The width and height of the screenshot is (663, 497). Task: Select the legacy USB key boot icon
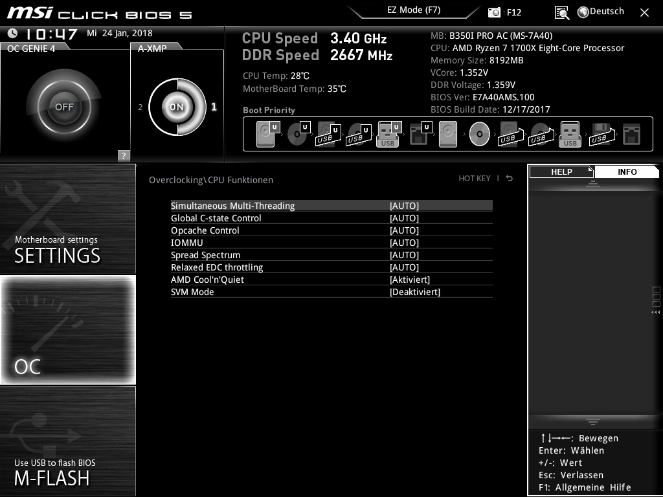(x=570, y=134)
